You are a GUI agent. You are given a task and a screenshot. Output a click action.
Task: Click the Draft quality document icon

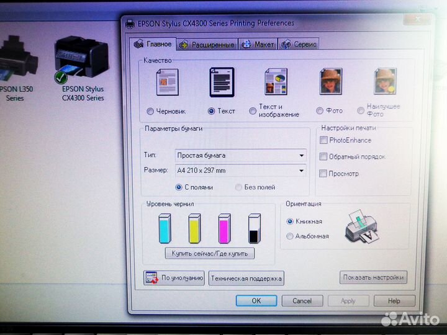(168, 83)
